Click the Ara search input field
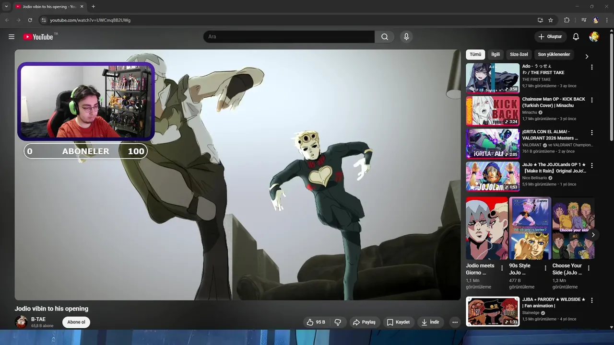 pyautogui.click(x=289, y=37)
